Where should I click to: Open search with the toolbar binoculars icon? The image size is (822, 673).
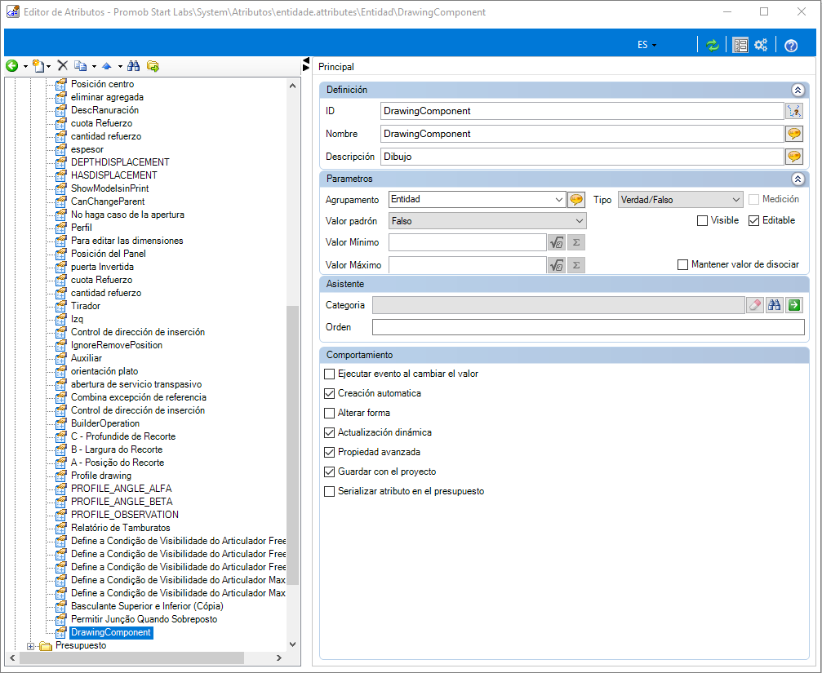[x=134, y=66]
